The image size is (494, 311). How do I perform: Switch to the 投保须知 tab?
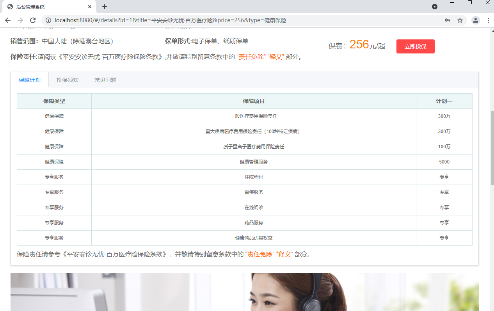68,80
